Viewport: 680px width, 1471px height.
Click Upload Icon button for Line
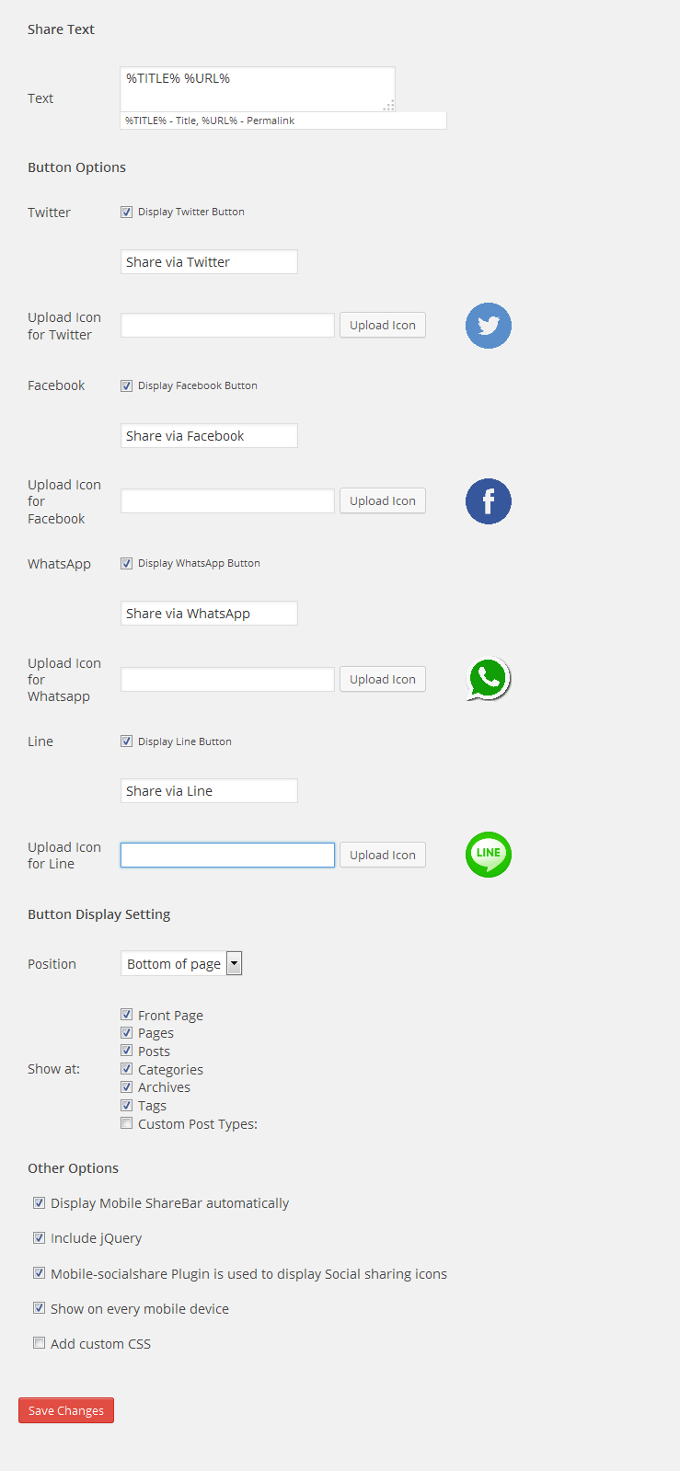pos(382,856)
